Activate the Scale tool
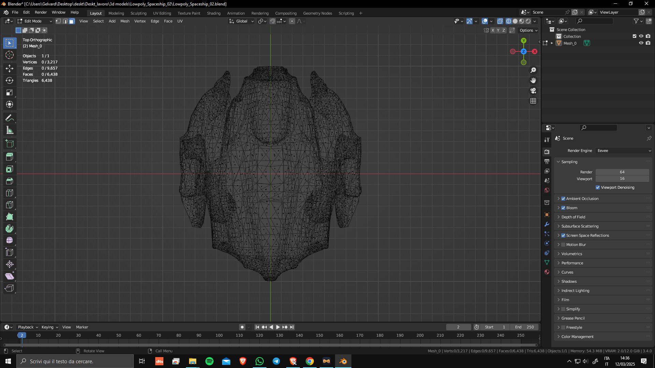The image size is (655, 368). (10, 92)
